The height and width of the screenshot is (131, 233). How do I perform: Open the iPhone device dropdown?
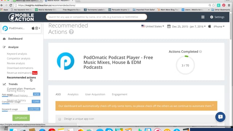click(x=219, y=27)
